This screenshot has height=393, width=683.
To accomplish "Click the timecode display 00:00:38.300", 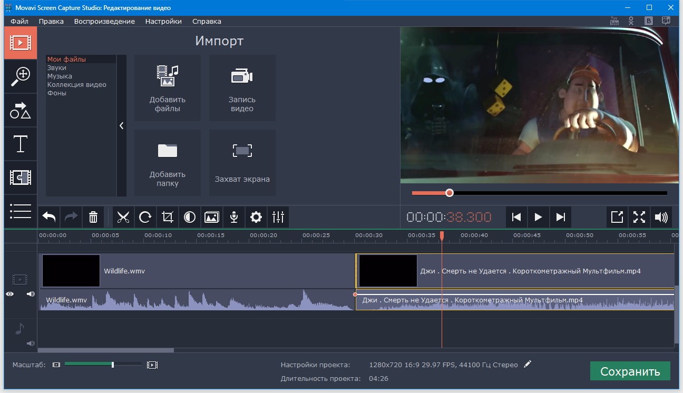I will coord(449,217).
